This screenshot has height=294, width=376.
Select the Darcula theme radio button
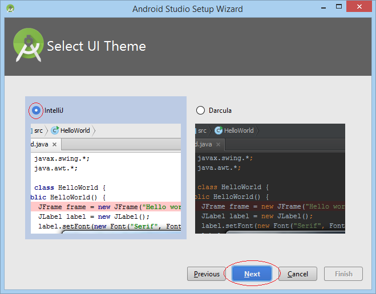[x=200, y=111]
